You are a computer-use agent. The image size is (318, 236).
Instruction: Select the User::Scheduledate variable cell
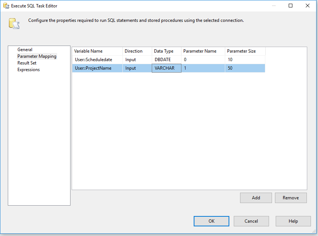pos(97,60)
